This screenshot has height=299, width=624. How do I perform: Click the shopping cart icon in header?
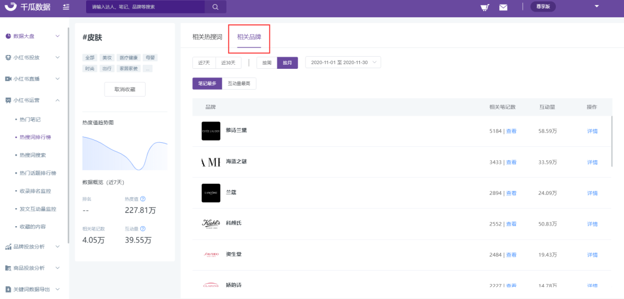pyautogui.click(x=485, y=7)
